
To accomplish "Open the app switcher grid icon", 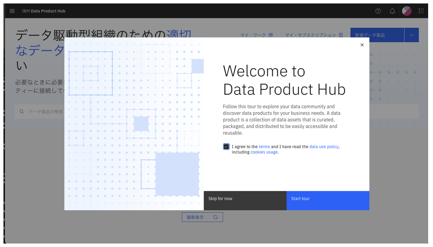I will [421, 11].
